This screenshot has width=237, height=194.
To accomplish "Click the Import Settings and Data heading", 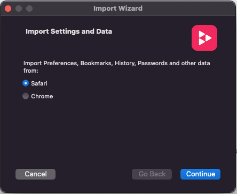I will (x=69, y=32).
